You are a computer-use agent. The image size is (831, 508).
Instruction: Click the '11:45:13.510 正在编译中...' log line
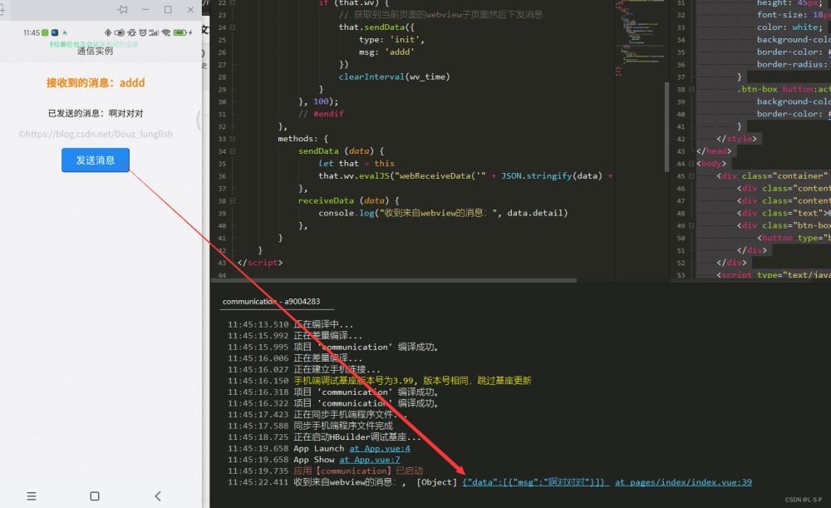(290, 324)
